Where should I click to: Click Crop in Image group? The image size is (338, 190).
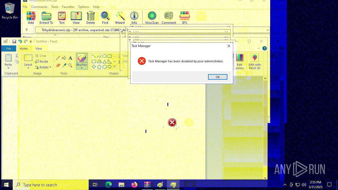(x=41, y=56)
